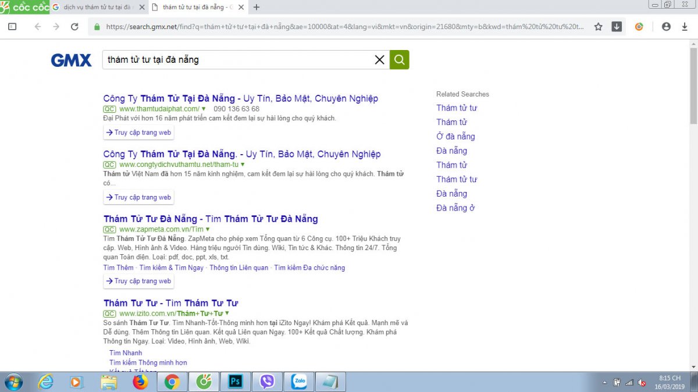
Task: Click related search 'Ở đà nẵng'
Action: coord(455,136)
